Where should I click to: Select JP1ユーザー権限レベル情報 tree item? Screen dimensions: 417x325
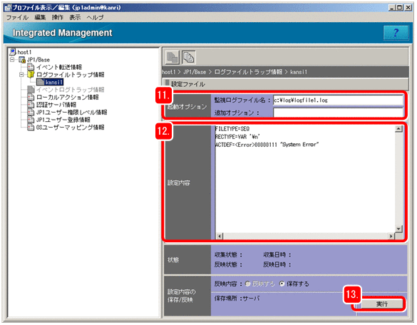(71, 112)
